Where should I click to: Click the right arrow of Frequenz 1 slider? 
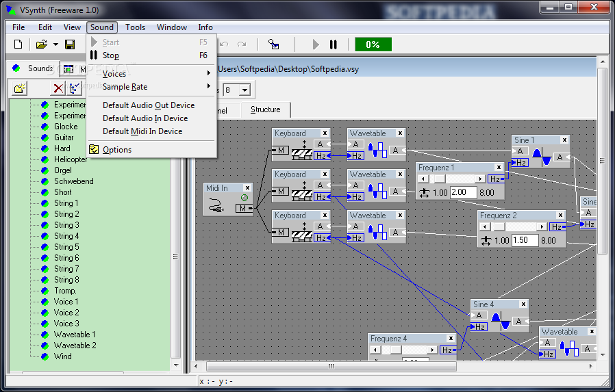[x=480, y=179]
